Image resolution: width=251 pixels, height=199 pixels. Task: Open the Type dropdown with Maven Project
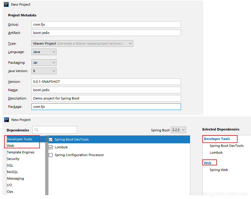coord(82,43)
